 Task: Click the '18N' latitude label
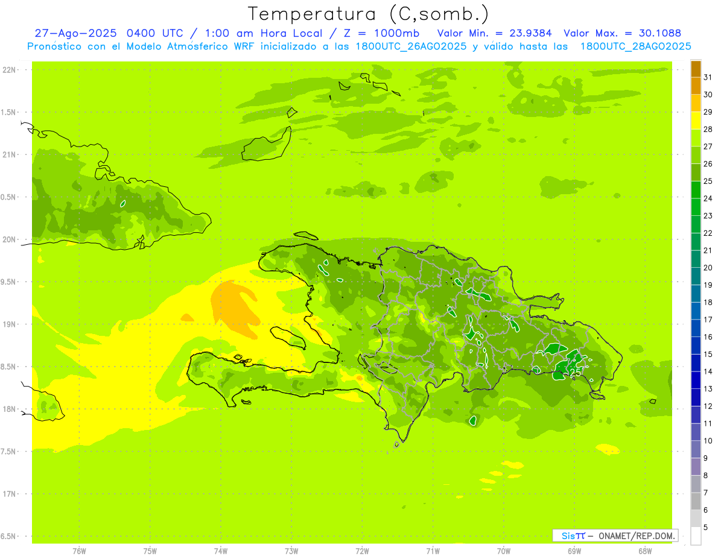click(x=9, y=409)
